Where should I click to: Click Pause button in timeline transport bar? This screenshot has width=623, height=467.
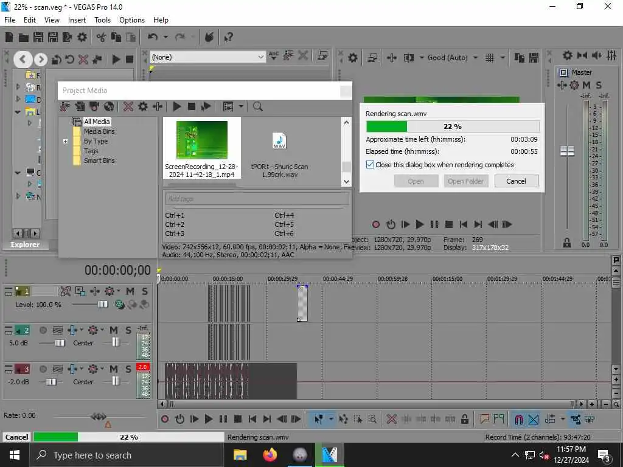[x=223, y=419]
